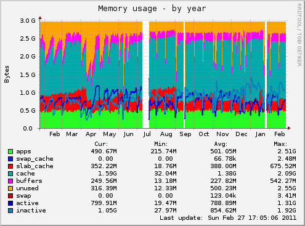Click unused average value 500.23M
This screenshot has width=305, height=226.
[223, 188]
